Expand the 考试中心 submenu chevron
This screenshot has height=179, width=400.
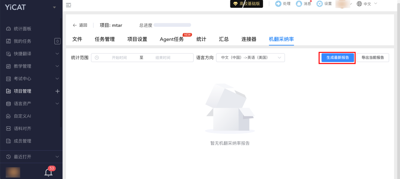pyautogui.click(x=57, y=79)
